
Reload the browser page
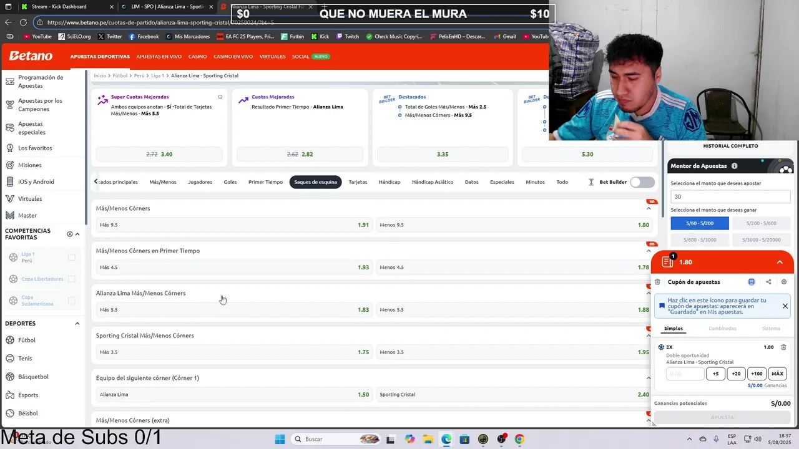coord(23,22)
